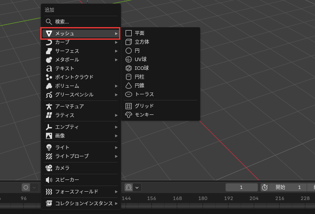Screen dimensions: 315x214
Task: Click the circle icon beside 円
Action: pos(129,51)
